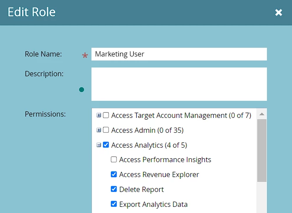The height and width of the screenshot is (213, 292).
Task: Select the Access Revenue Explorer label
Action: 159,174
